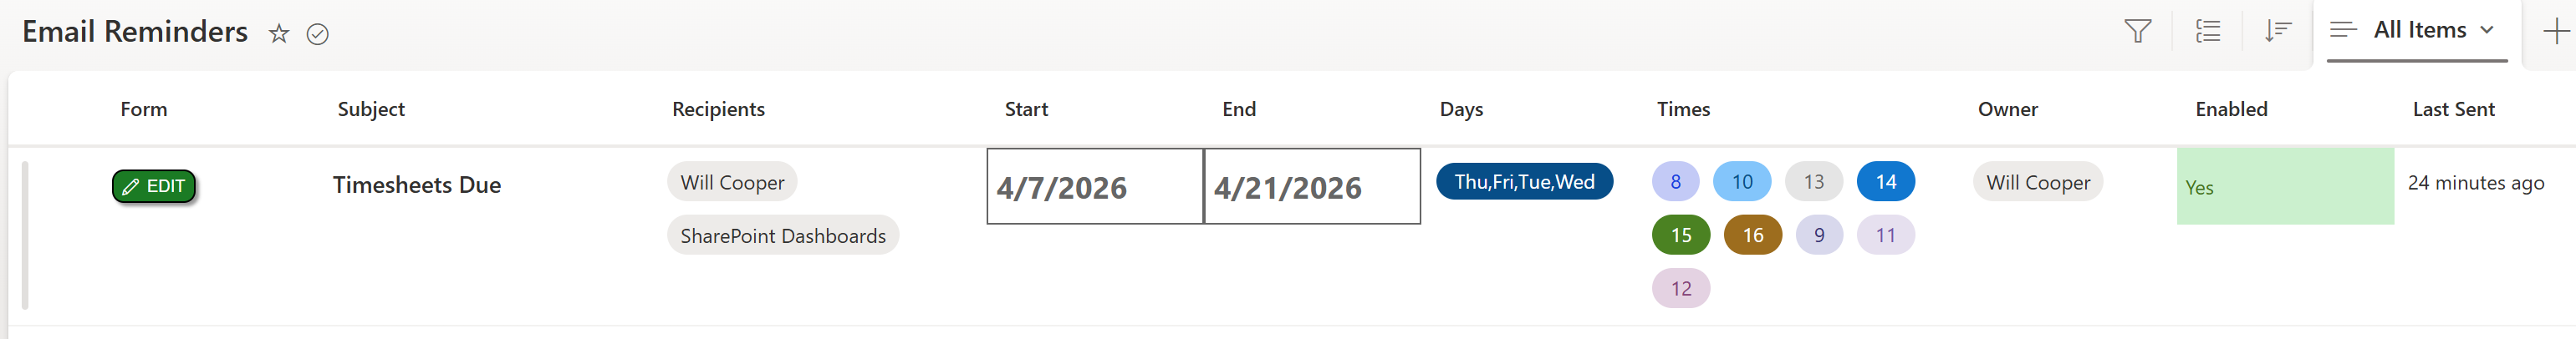Click the circled checkmark status icon
The width and height of the screenshot is (2576, 339).
click(x=317, y=34)
